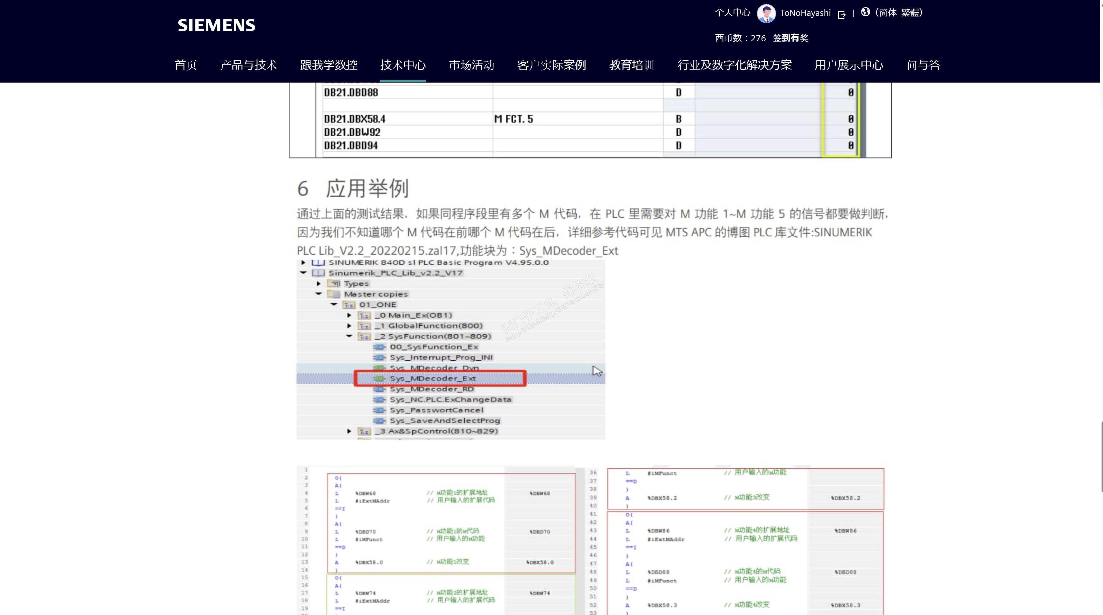Expand the Types folder arrow
Viewport: 1103px width, 615px height.
pyautogui.click(x=319, y=284)
